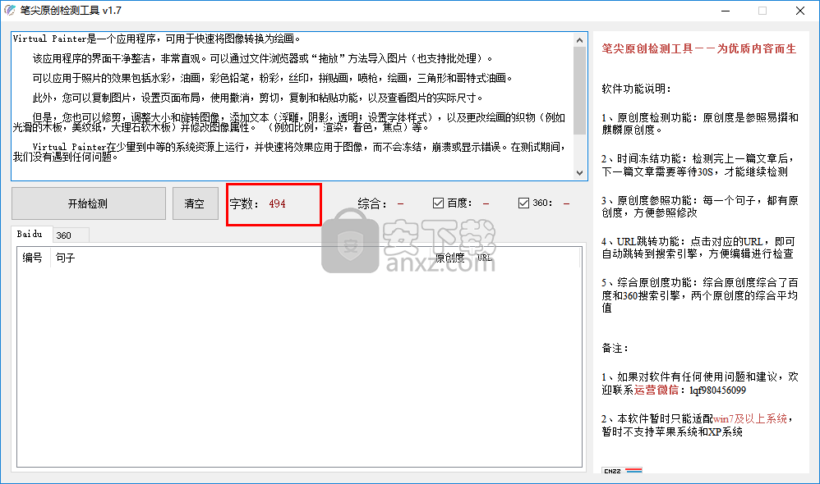The image size is (820, 484).
Task: Click into the article text input area
Action: [x=293, y=107]
